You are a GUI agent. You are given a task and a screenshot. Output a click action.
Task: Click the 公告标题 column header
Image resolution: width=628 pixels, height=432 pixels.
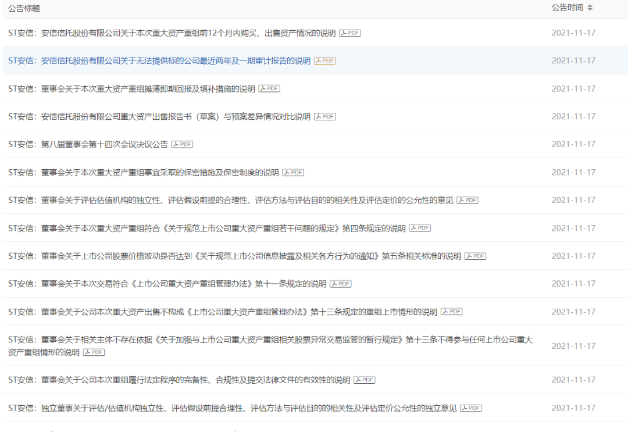pos(24,9)
